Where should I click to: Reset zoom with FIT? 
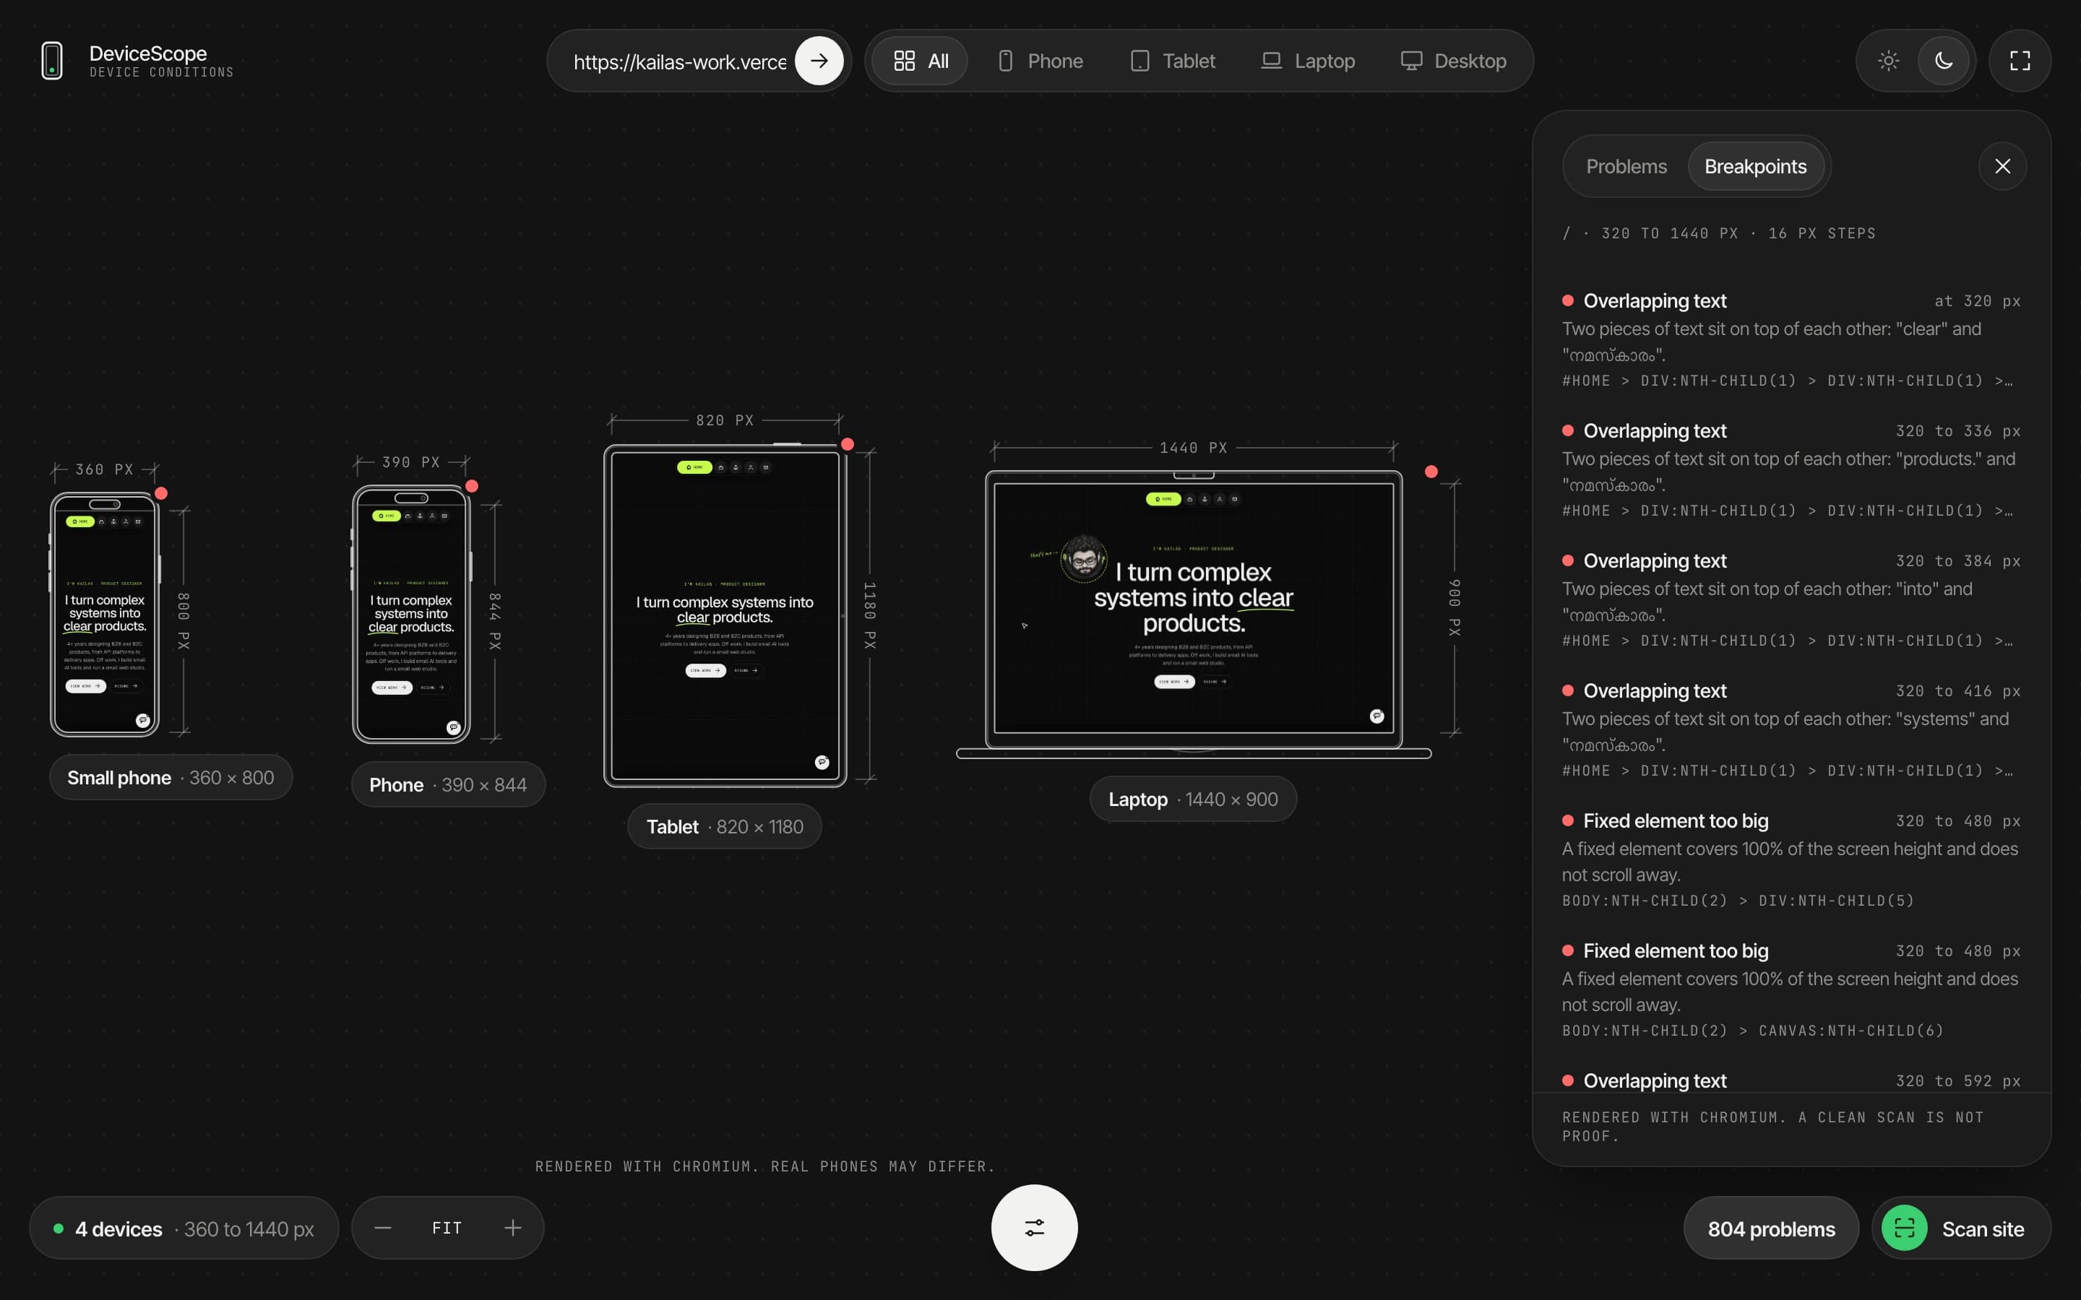pos(447,1228)
